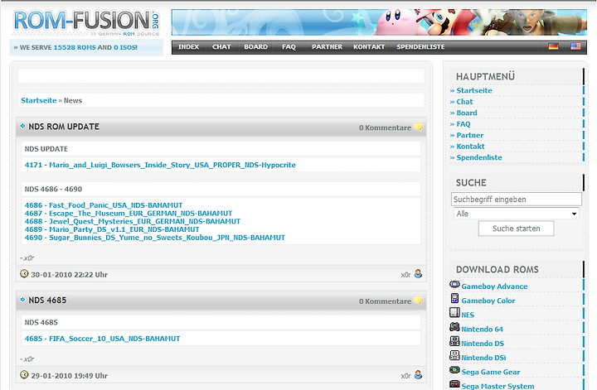Open Startseite in the Hauptmenü sidebar
Screen dimensions: 597x390
click(474, 90)
